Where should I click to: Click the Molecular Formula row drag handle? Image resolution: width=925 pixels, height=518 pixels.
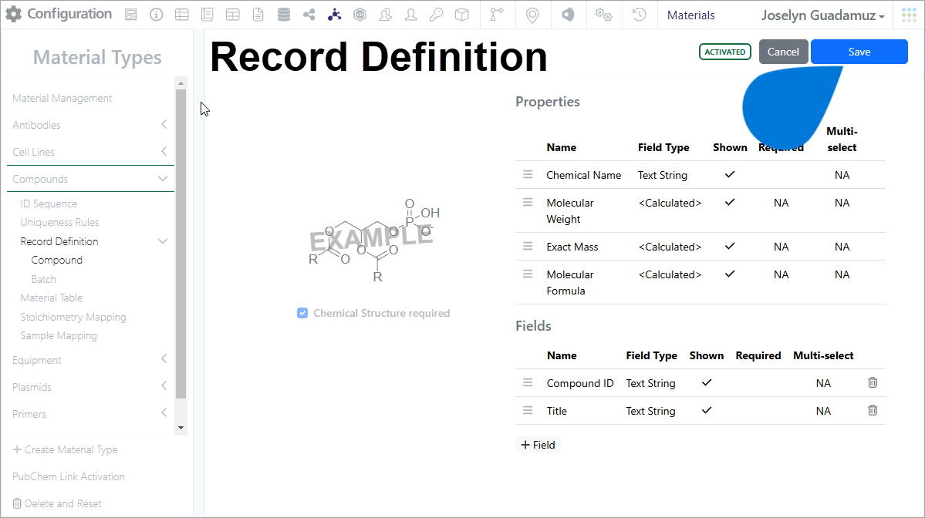528,274
